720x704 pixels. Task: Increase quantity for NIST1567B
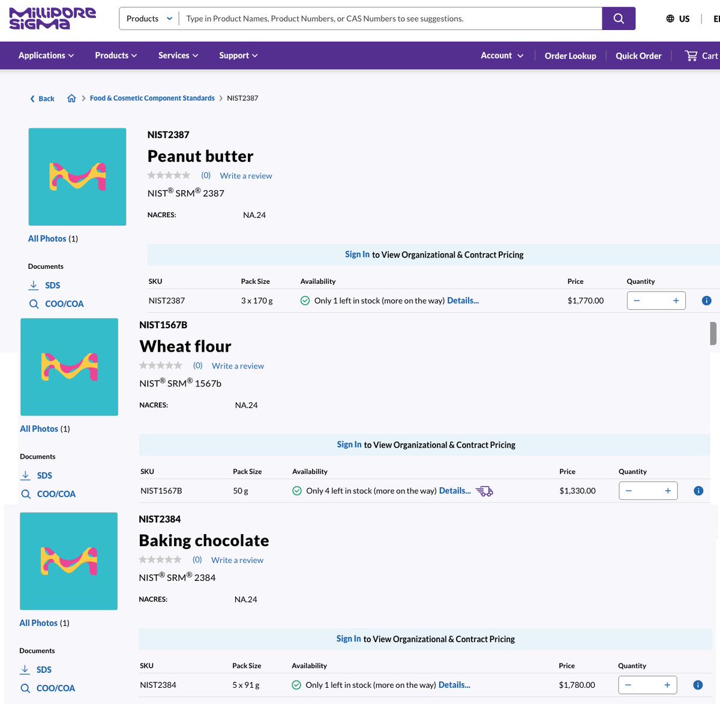668,491
